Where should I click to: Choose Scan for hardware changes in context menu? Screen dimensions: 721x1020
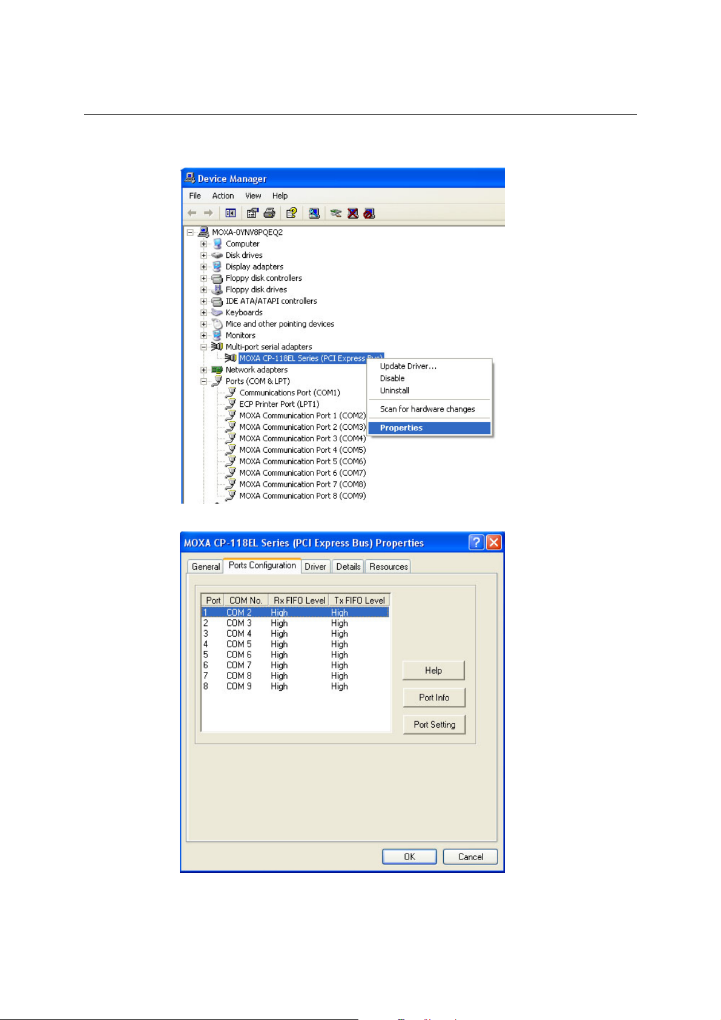(x=430, y=409)
